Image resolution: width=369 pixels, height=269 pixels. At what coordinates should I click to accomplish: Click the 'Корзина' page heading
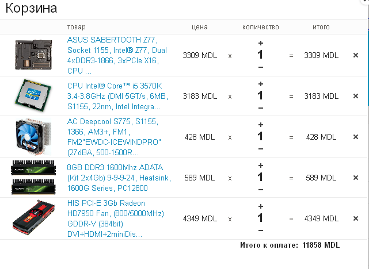(x=31, y=8)
